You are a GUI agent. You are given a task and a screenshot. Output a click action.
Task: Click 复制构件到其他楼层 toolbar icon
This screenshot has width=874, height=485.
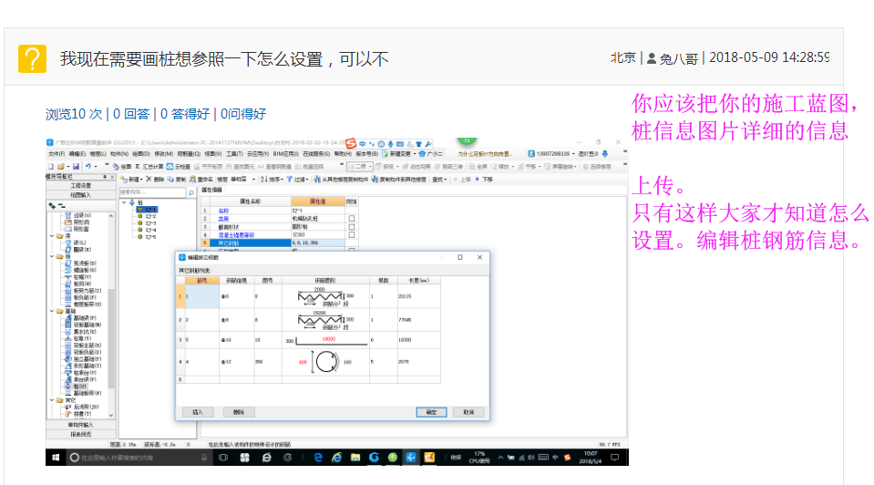(375, 180)
